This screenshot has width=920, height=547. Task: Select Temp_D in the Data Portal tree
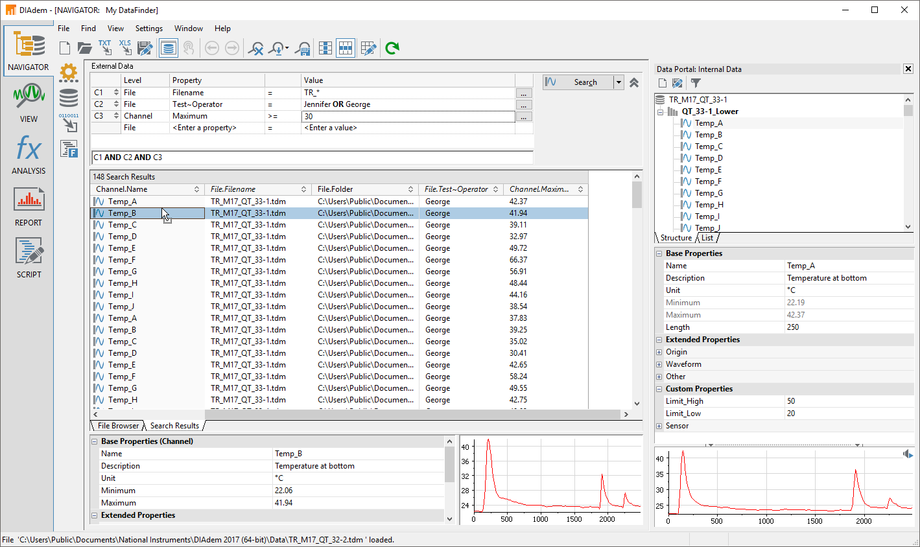coord(709,158)
